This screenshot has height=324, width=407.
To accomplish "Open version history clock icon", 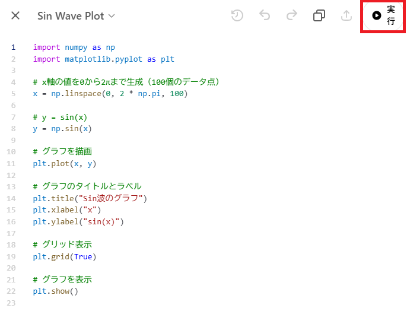I will [x=237, y=15].
